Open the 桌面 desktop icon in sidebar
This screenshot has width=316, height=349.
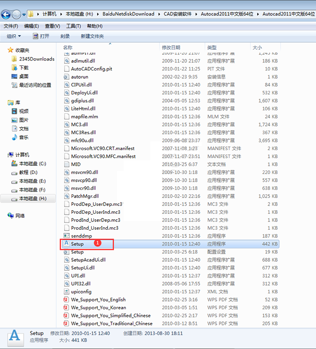point(14,76)
